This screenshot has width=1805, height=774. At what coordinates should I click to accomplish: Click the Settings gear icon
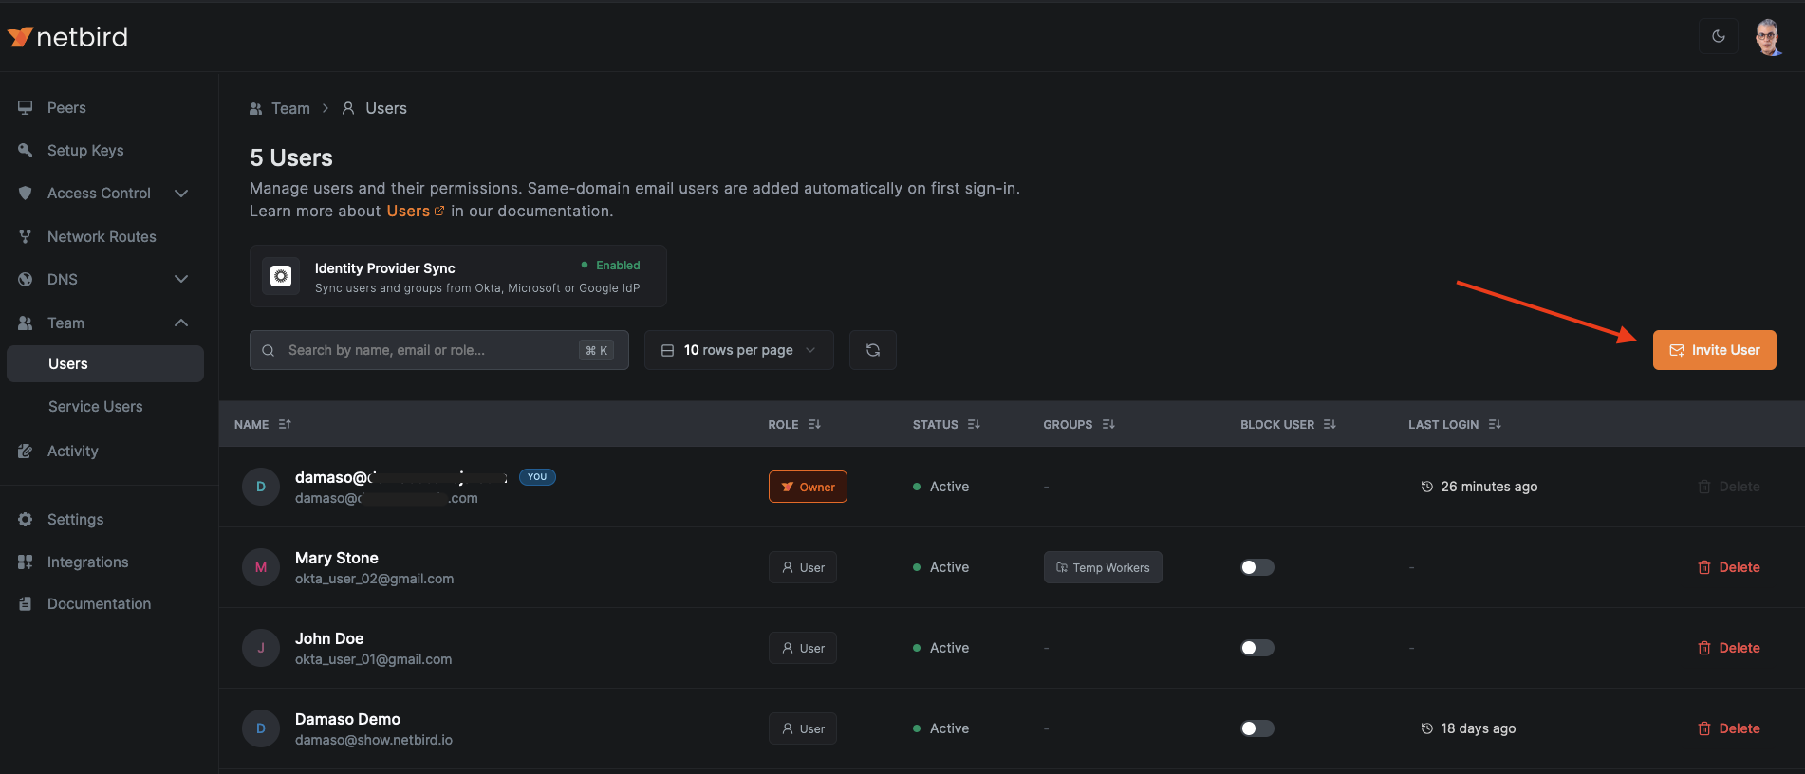[26, 520]
